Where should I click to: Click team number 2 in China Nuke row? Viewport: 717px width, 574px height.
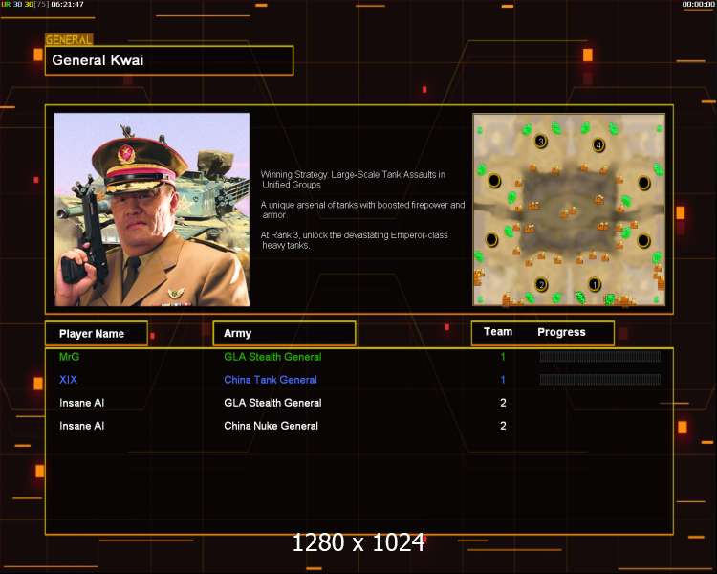[503, 426]
